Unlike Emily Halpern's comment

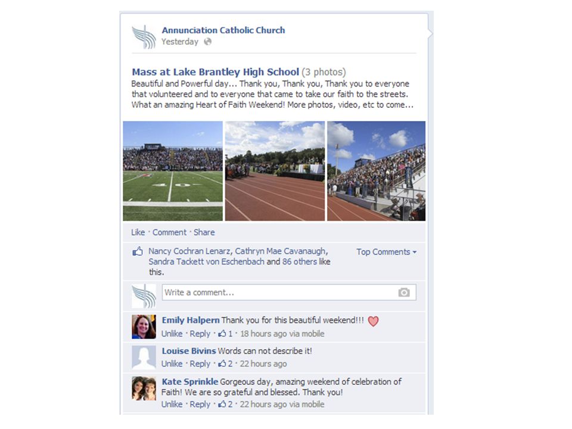point(172,334)
